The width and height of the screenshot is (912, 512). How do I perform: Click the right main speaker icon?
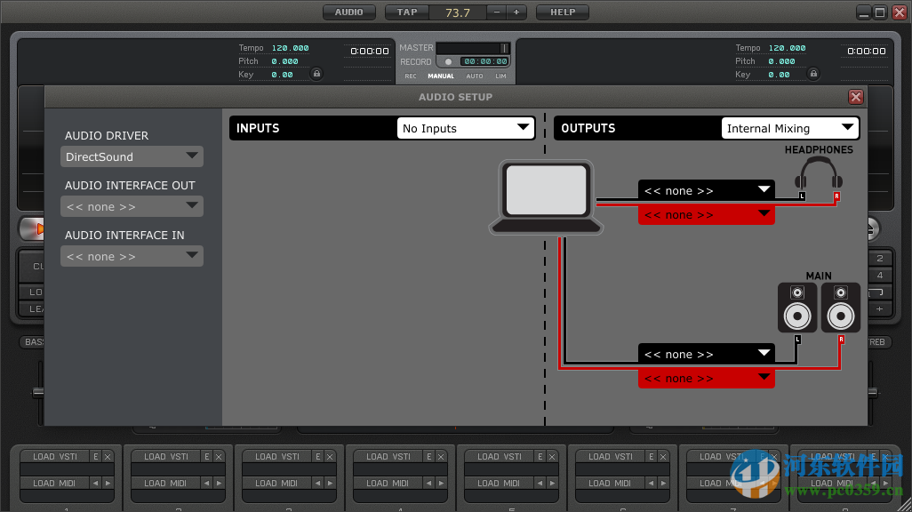click(840, 308)
